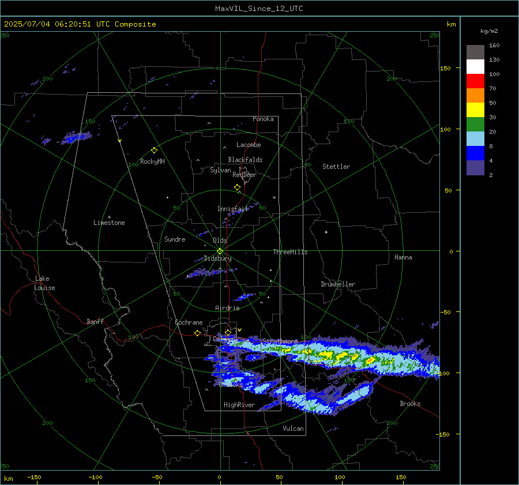Click the Innisfail map label

click(x=233, y=209)
